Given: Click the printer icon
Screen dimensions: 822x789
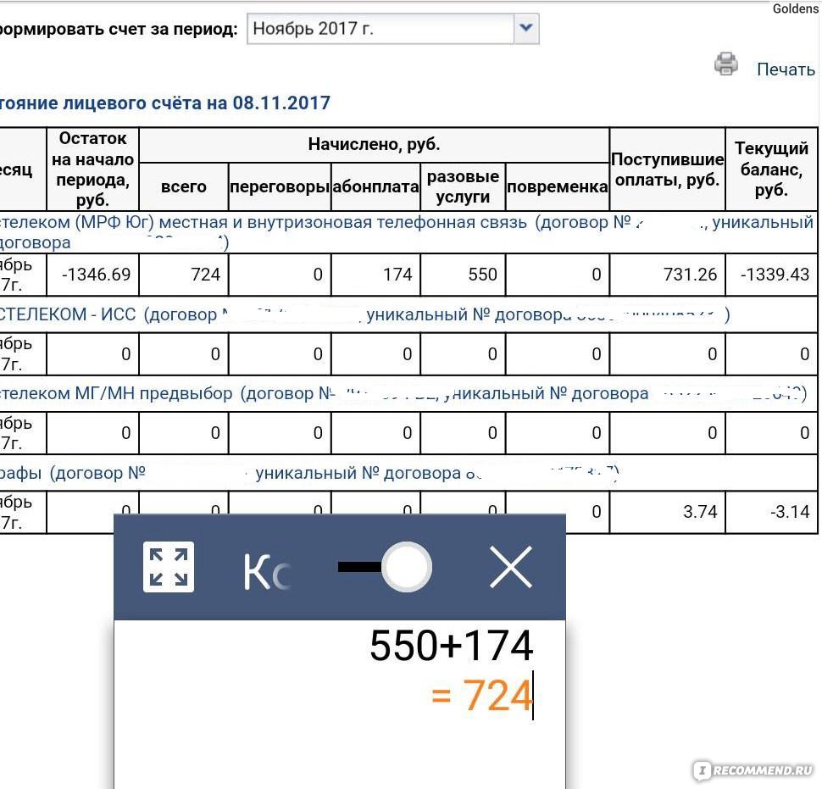Looking at the screenshot, I should [726, 64].
